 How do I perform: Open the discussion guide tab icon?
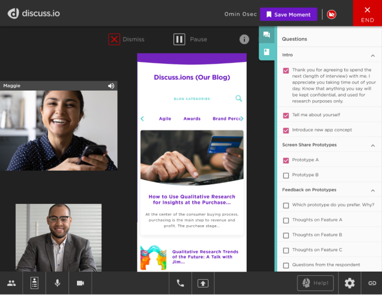[x=267, y=52]
